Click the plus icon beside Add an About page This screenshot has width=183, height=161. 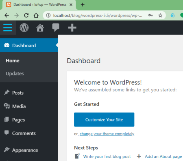point(139,156)
